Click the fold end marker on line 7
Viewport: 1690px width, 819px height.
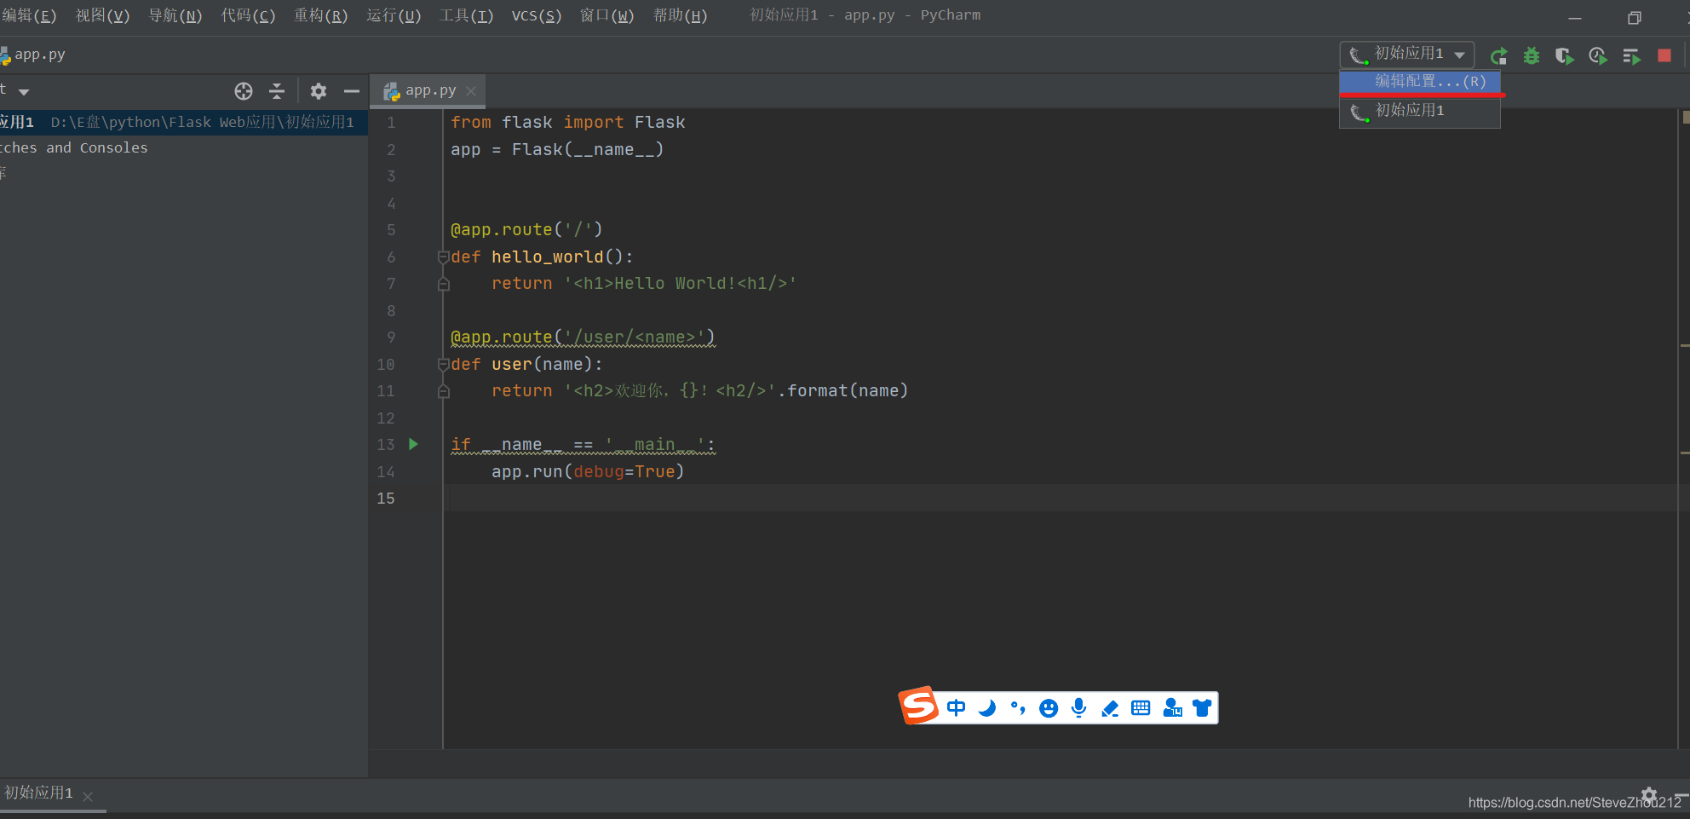coord(443,284)
